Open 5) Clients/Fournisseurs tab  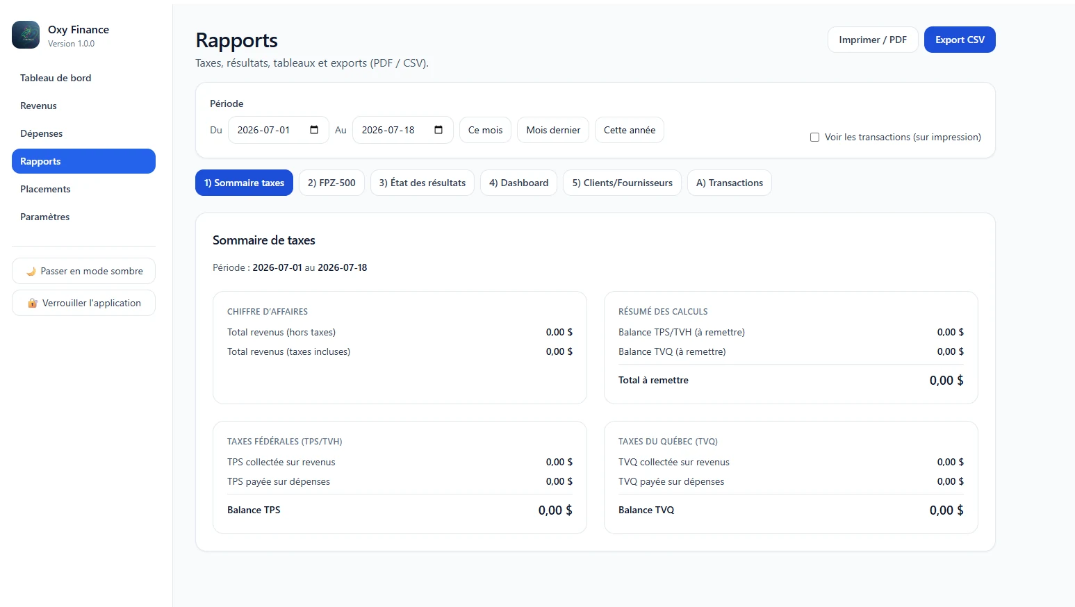click(x=622, y=183)
